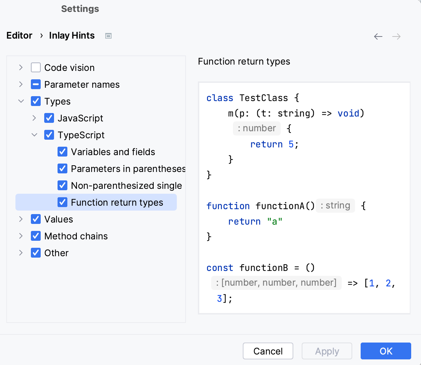Disable Parameters in parentheses checkbox
This screenshot has width=421, height=365.
(62, 168)
